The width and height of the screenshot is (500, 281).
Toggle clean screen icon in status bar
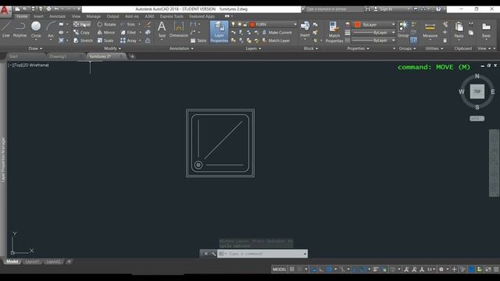tap(488, 269)
